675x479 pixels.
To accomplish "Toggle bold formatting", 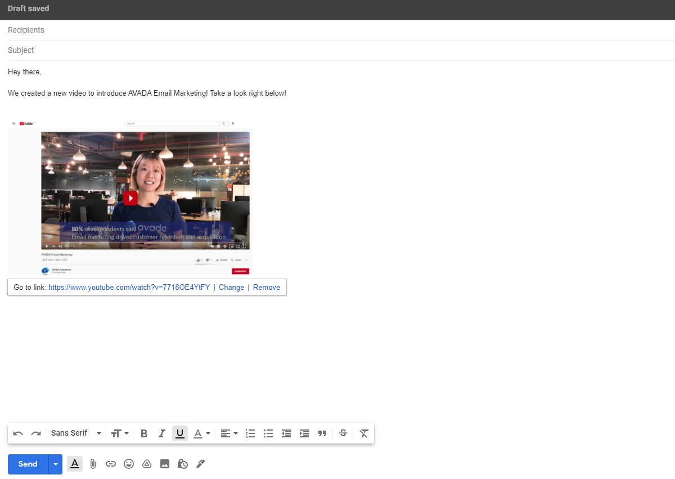I will click(x=144, y=433).
